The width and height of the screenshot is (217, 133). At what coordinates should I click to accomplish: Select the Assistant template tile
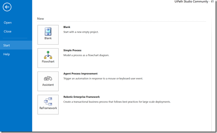48,81
